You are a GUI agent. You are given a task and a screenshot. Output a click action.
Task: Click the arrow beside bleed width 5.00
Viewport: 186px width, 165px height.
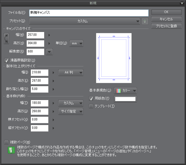coord(54,89)
